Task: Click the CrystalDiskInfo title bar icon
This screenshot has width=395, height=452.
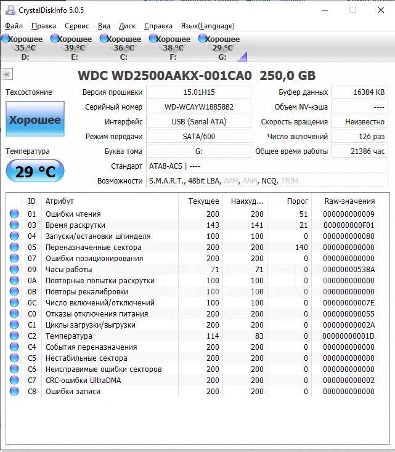Action: [10, 10]
